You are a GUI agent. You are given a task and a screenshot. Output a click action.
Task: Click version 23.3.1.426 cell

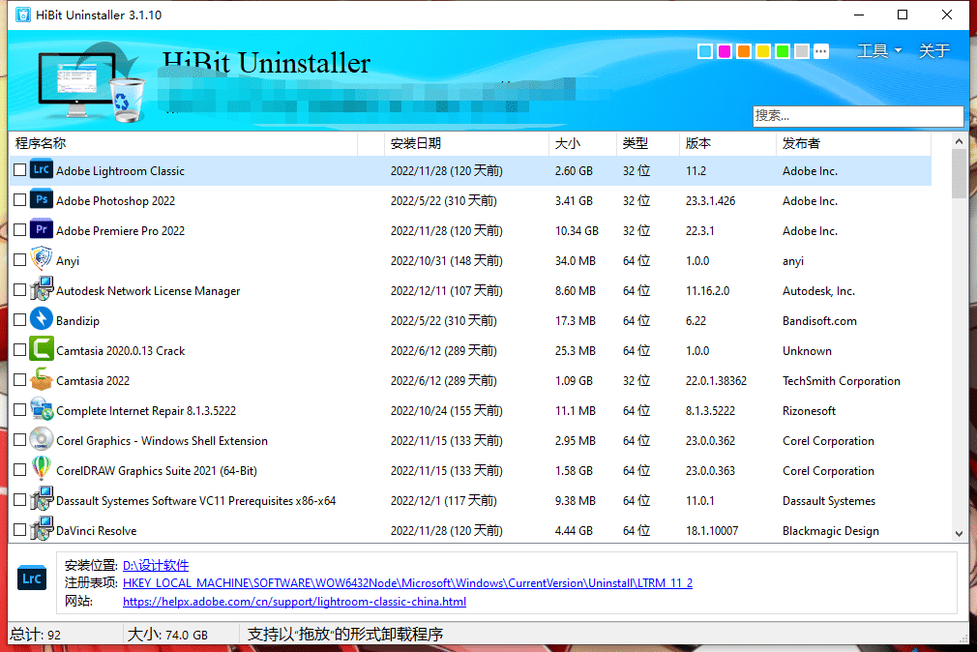click(710, 200)
